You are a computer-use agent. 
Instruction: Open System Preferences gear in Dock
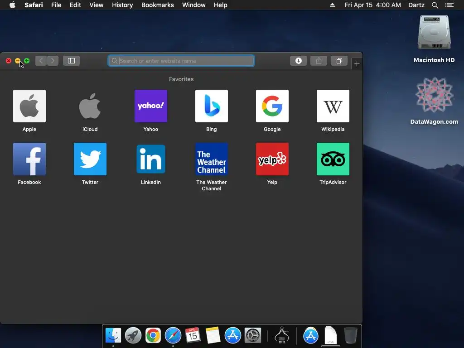[x=253, y=336]
